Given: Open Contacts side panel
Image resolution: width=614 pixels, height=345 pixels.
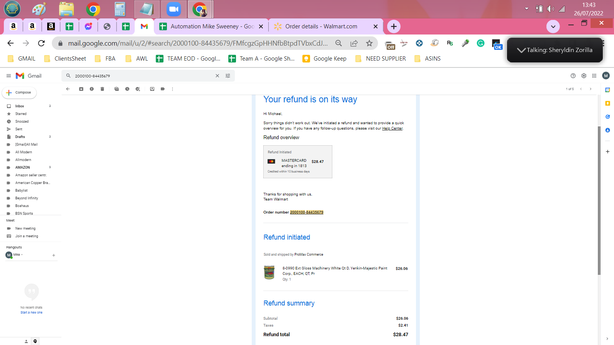Looking at the screenshot, I should click(607, 130).
